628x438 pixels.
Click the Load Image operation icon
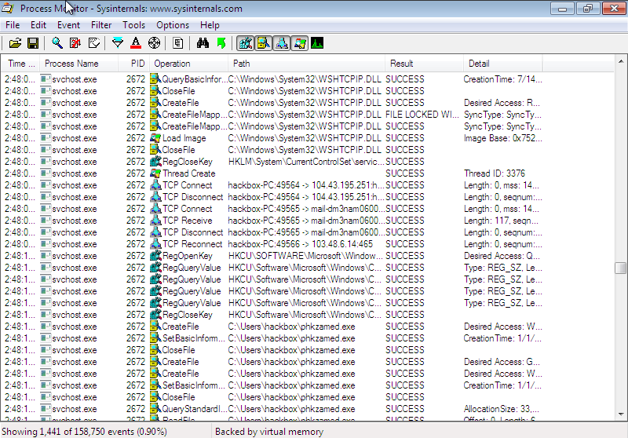[x=155, y=138]
